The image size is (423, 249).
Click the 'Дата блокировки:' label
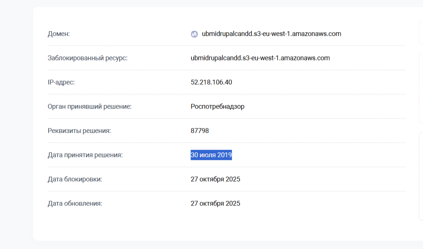coord(75,179)
